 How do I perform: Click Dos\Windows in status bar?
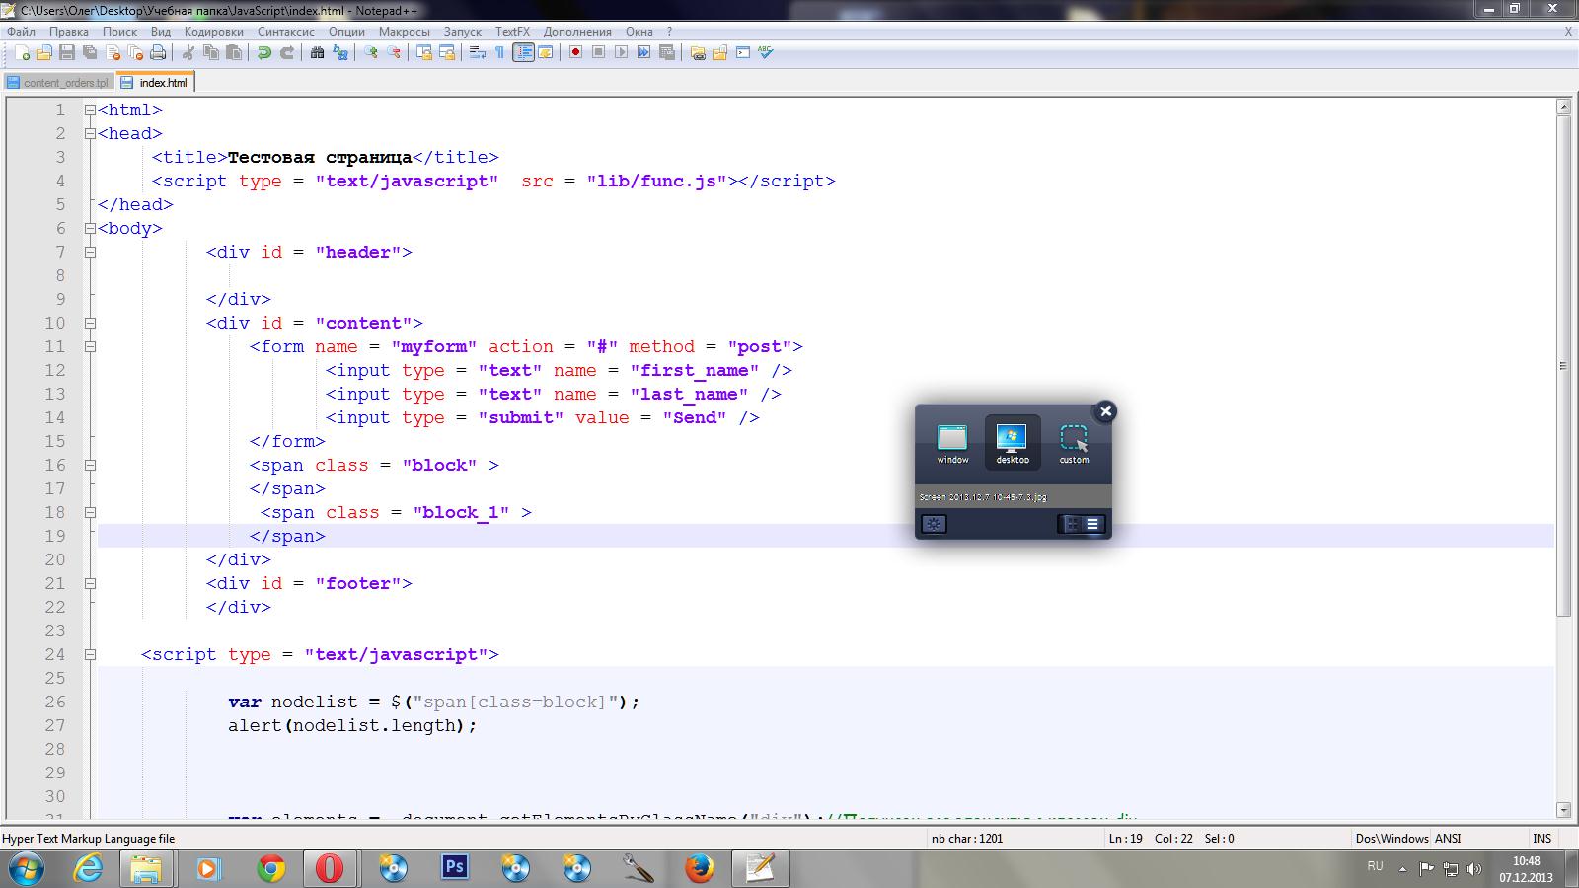pyautogui.click(x=1391, y=838)
